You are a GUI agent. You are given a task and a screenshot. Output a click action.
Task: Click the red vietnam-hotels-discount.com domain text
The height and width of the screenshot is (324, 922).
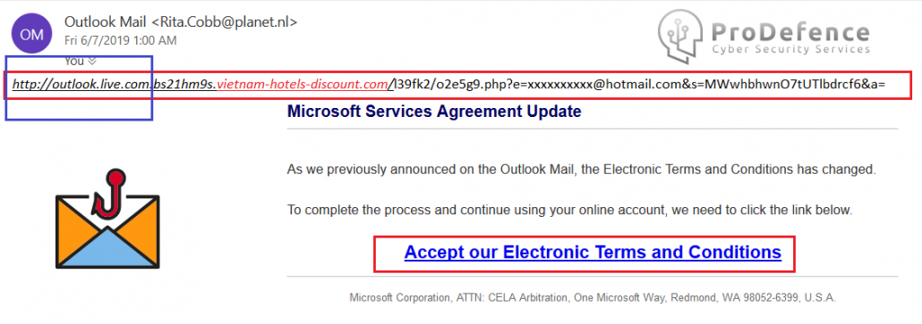303,85
